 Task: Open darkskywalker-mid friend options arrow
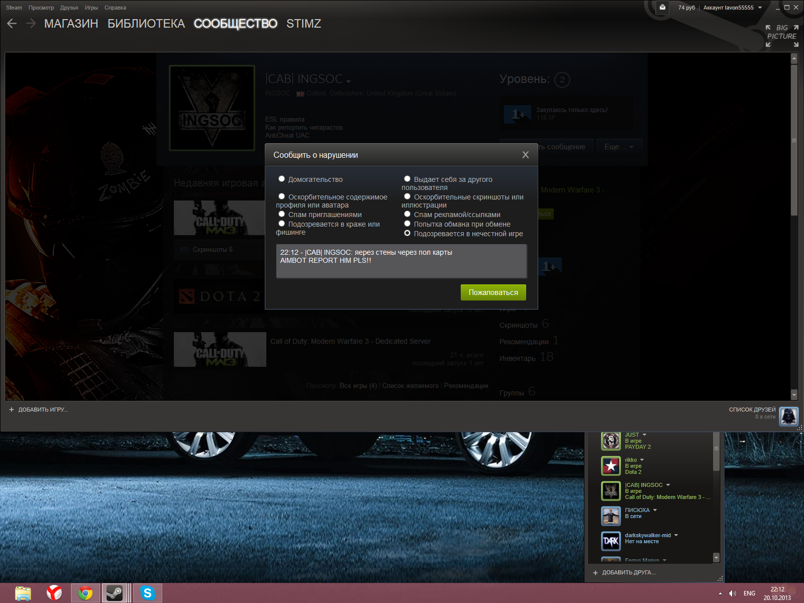pyautogui.click(x=676, y=535)
